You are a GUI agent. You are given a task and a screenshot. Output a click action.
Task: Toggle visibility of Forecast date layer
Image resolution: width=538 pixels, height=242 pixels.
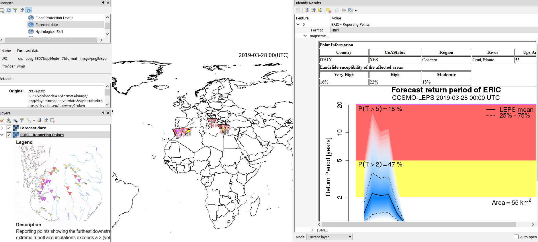[x=9, y=128]
